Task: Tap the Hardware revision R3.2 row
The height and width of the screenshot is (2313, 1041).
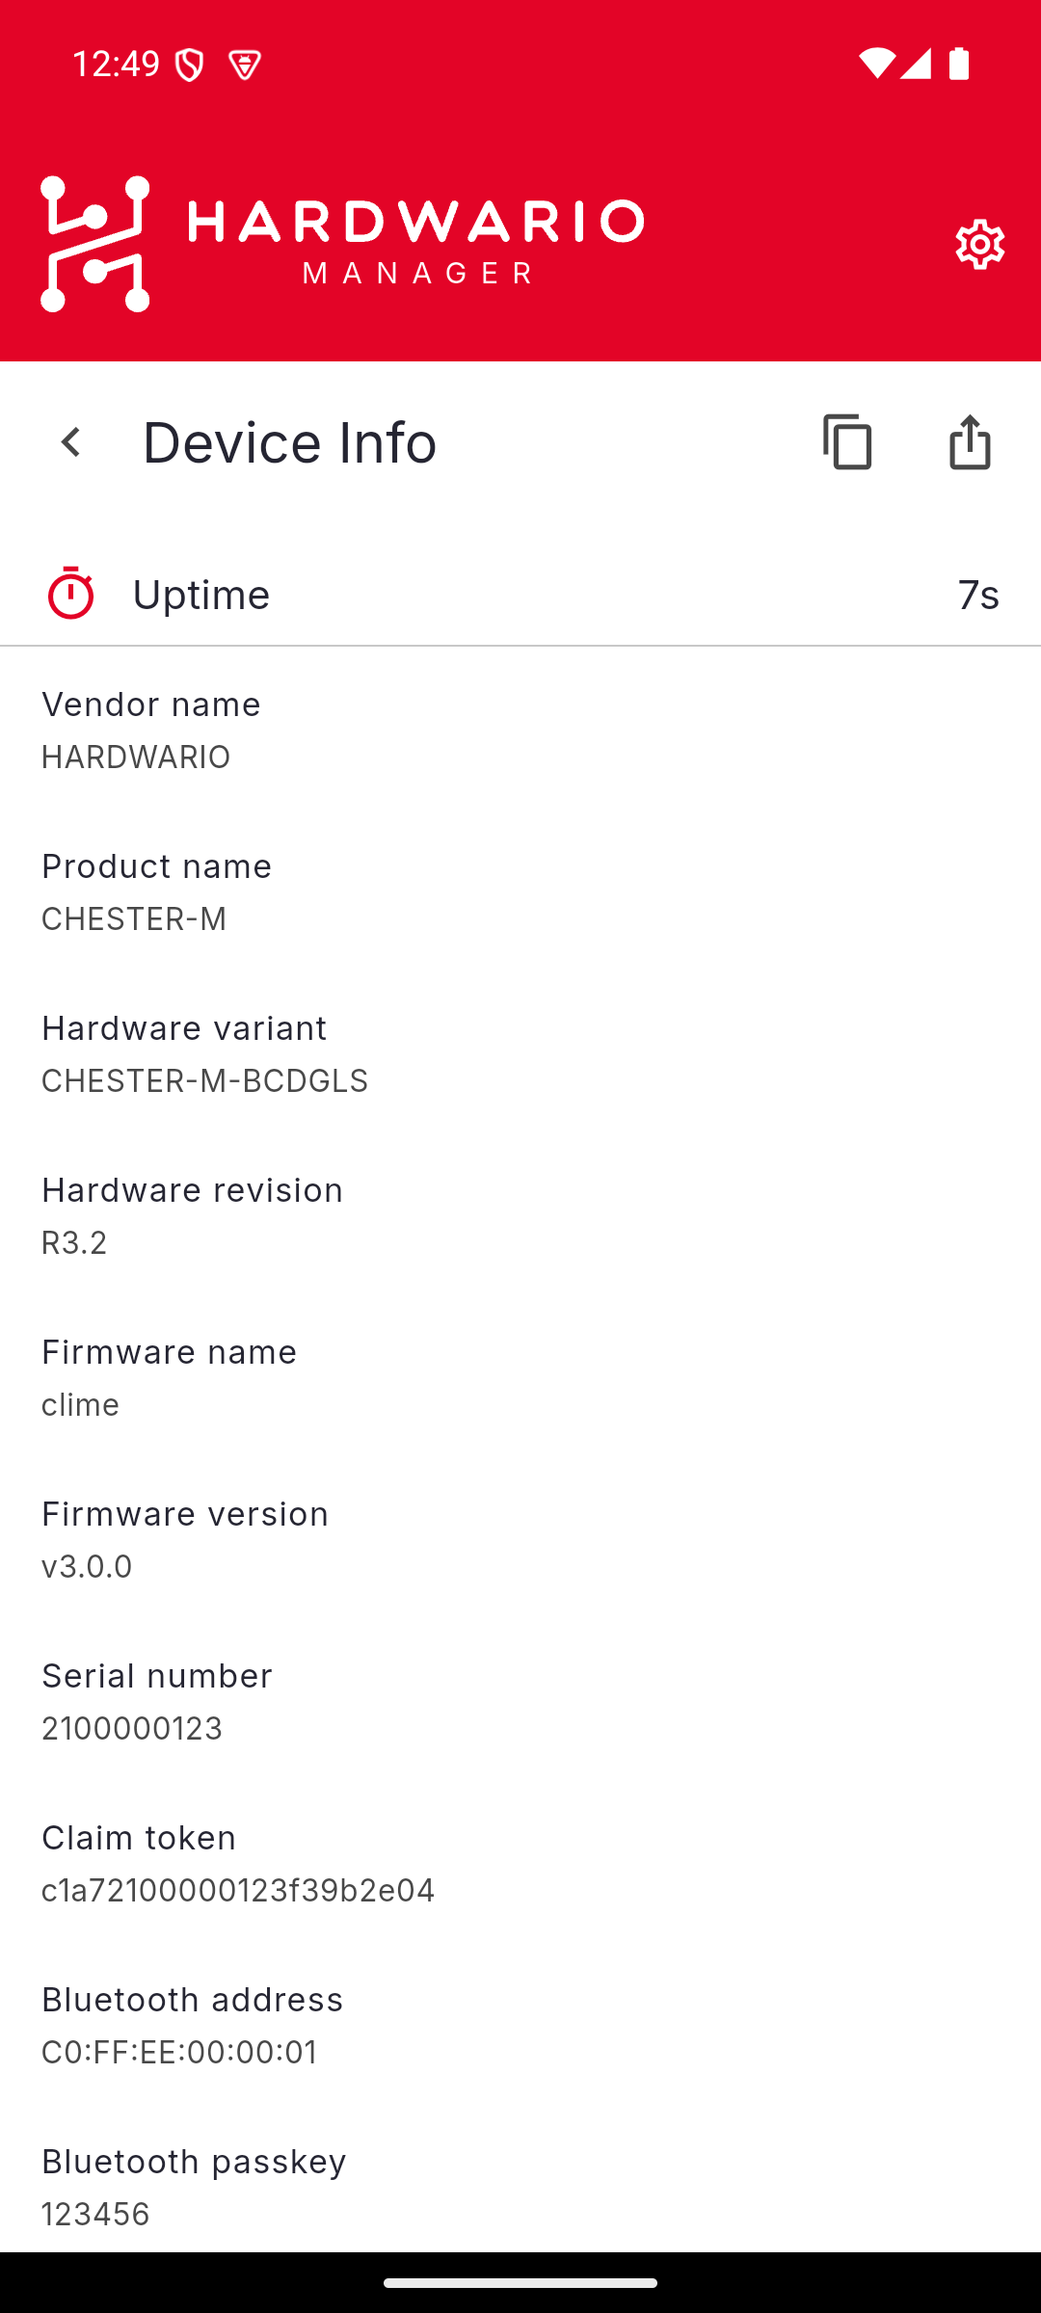Action: pos(520,1215)
